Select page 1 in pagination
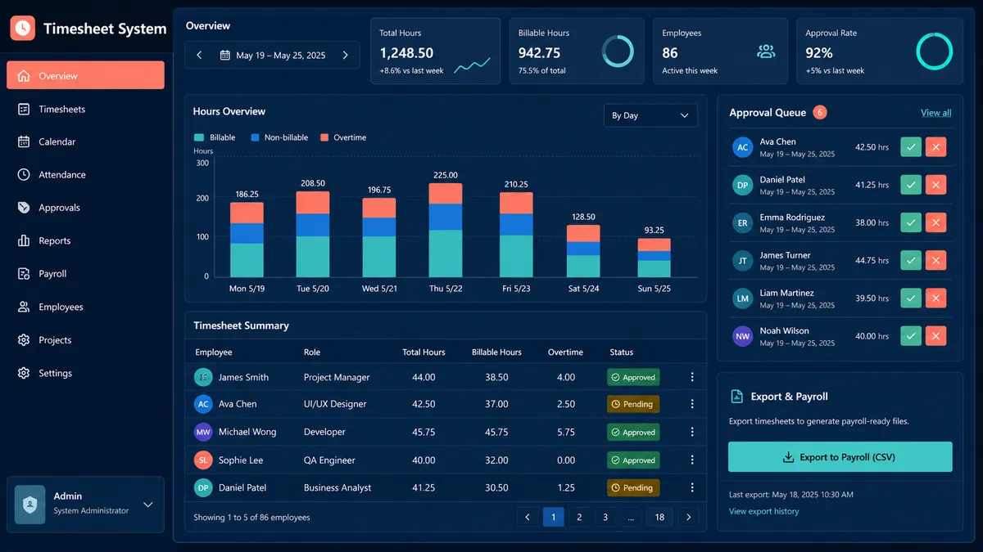The height and width of the screenshot is (552, 983). coord(553,517)
